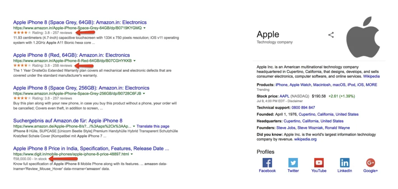This screenshot has height=189, width=398.
Task: Open the iPod product link
Action: (351, 85)
